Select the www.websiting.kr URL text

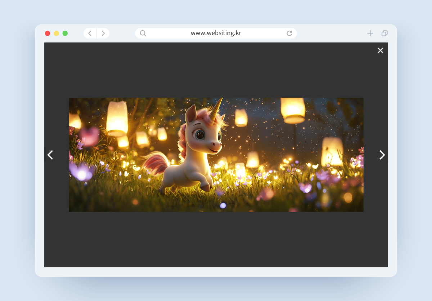pyautogui.click(x=216, y=33)
